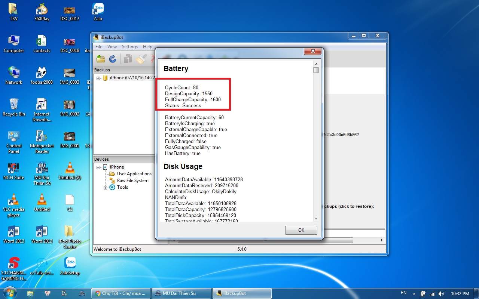This screenshot has width=479, height=299.
Task: Click the iBackupBot taskbar button
Action: [x=242, y=293]
